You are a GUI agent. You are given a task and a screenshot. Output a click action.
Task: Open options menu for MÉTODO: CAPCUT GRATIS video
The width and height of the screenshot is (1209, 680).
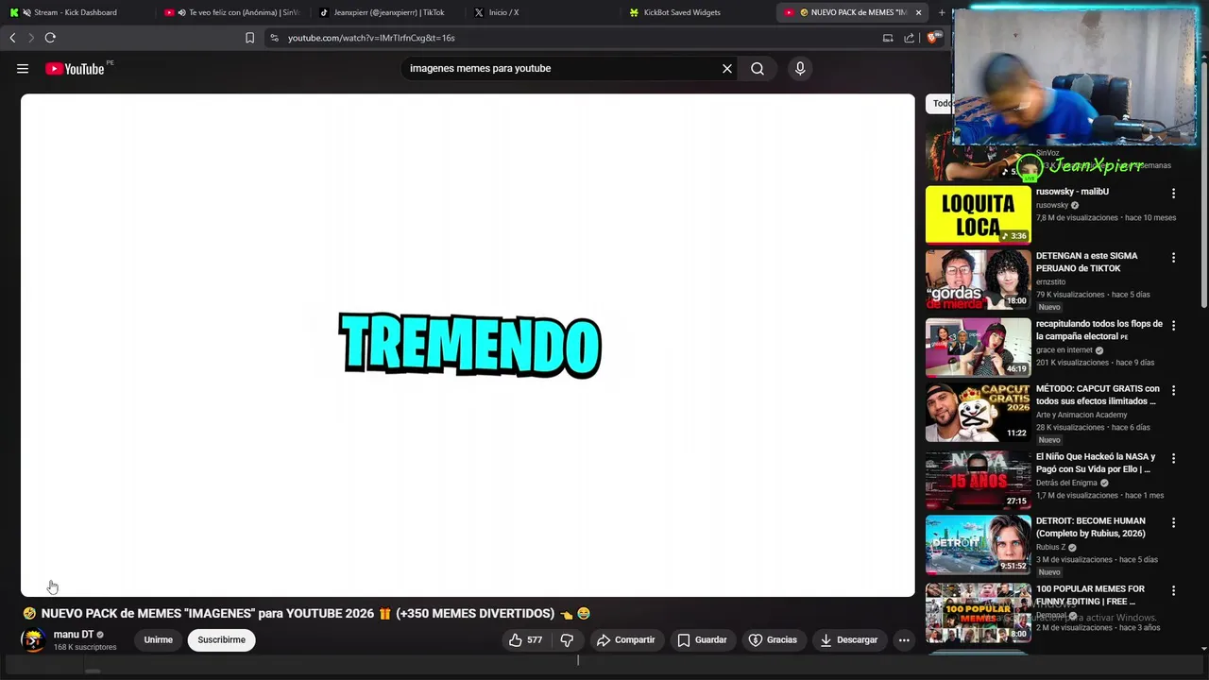[1173, 390]
